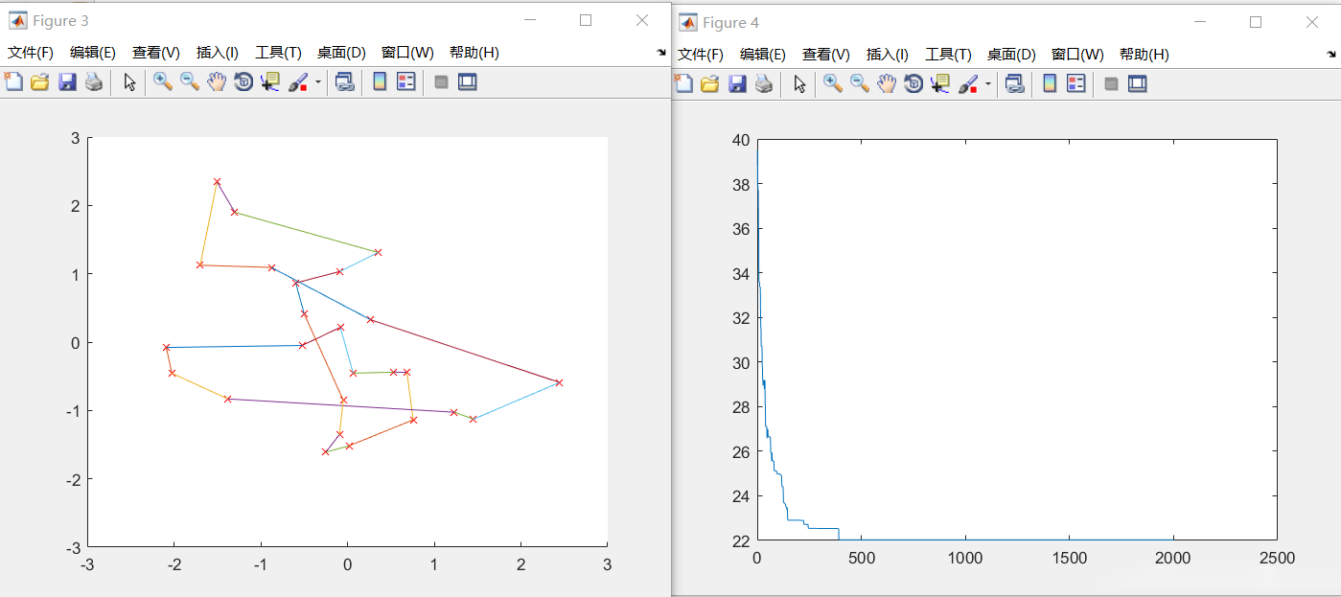Open 编辑(E) menu in Figure 4
Screen dimensions: 1341x597
point(763,55)
